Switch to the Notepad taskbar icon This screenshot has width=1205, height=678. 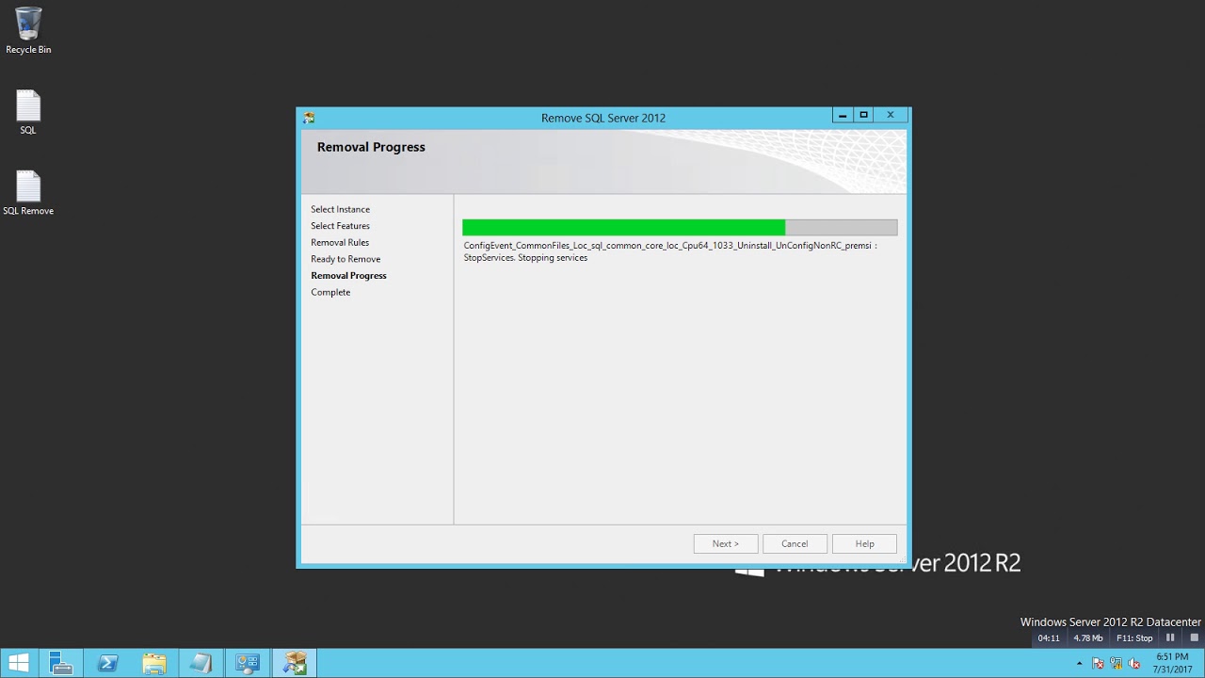[x=201, y=663]
